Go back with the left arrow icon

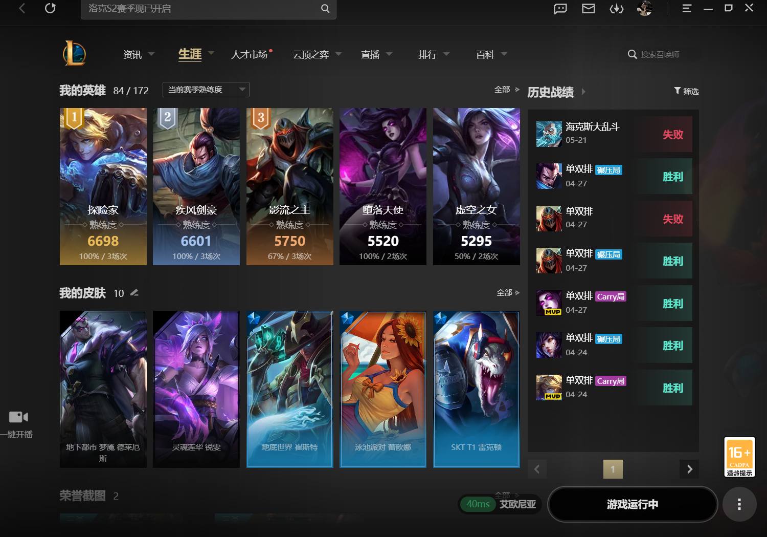tap(22, 8)
